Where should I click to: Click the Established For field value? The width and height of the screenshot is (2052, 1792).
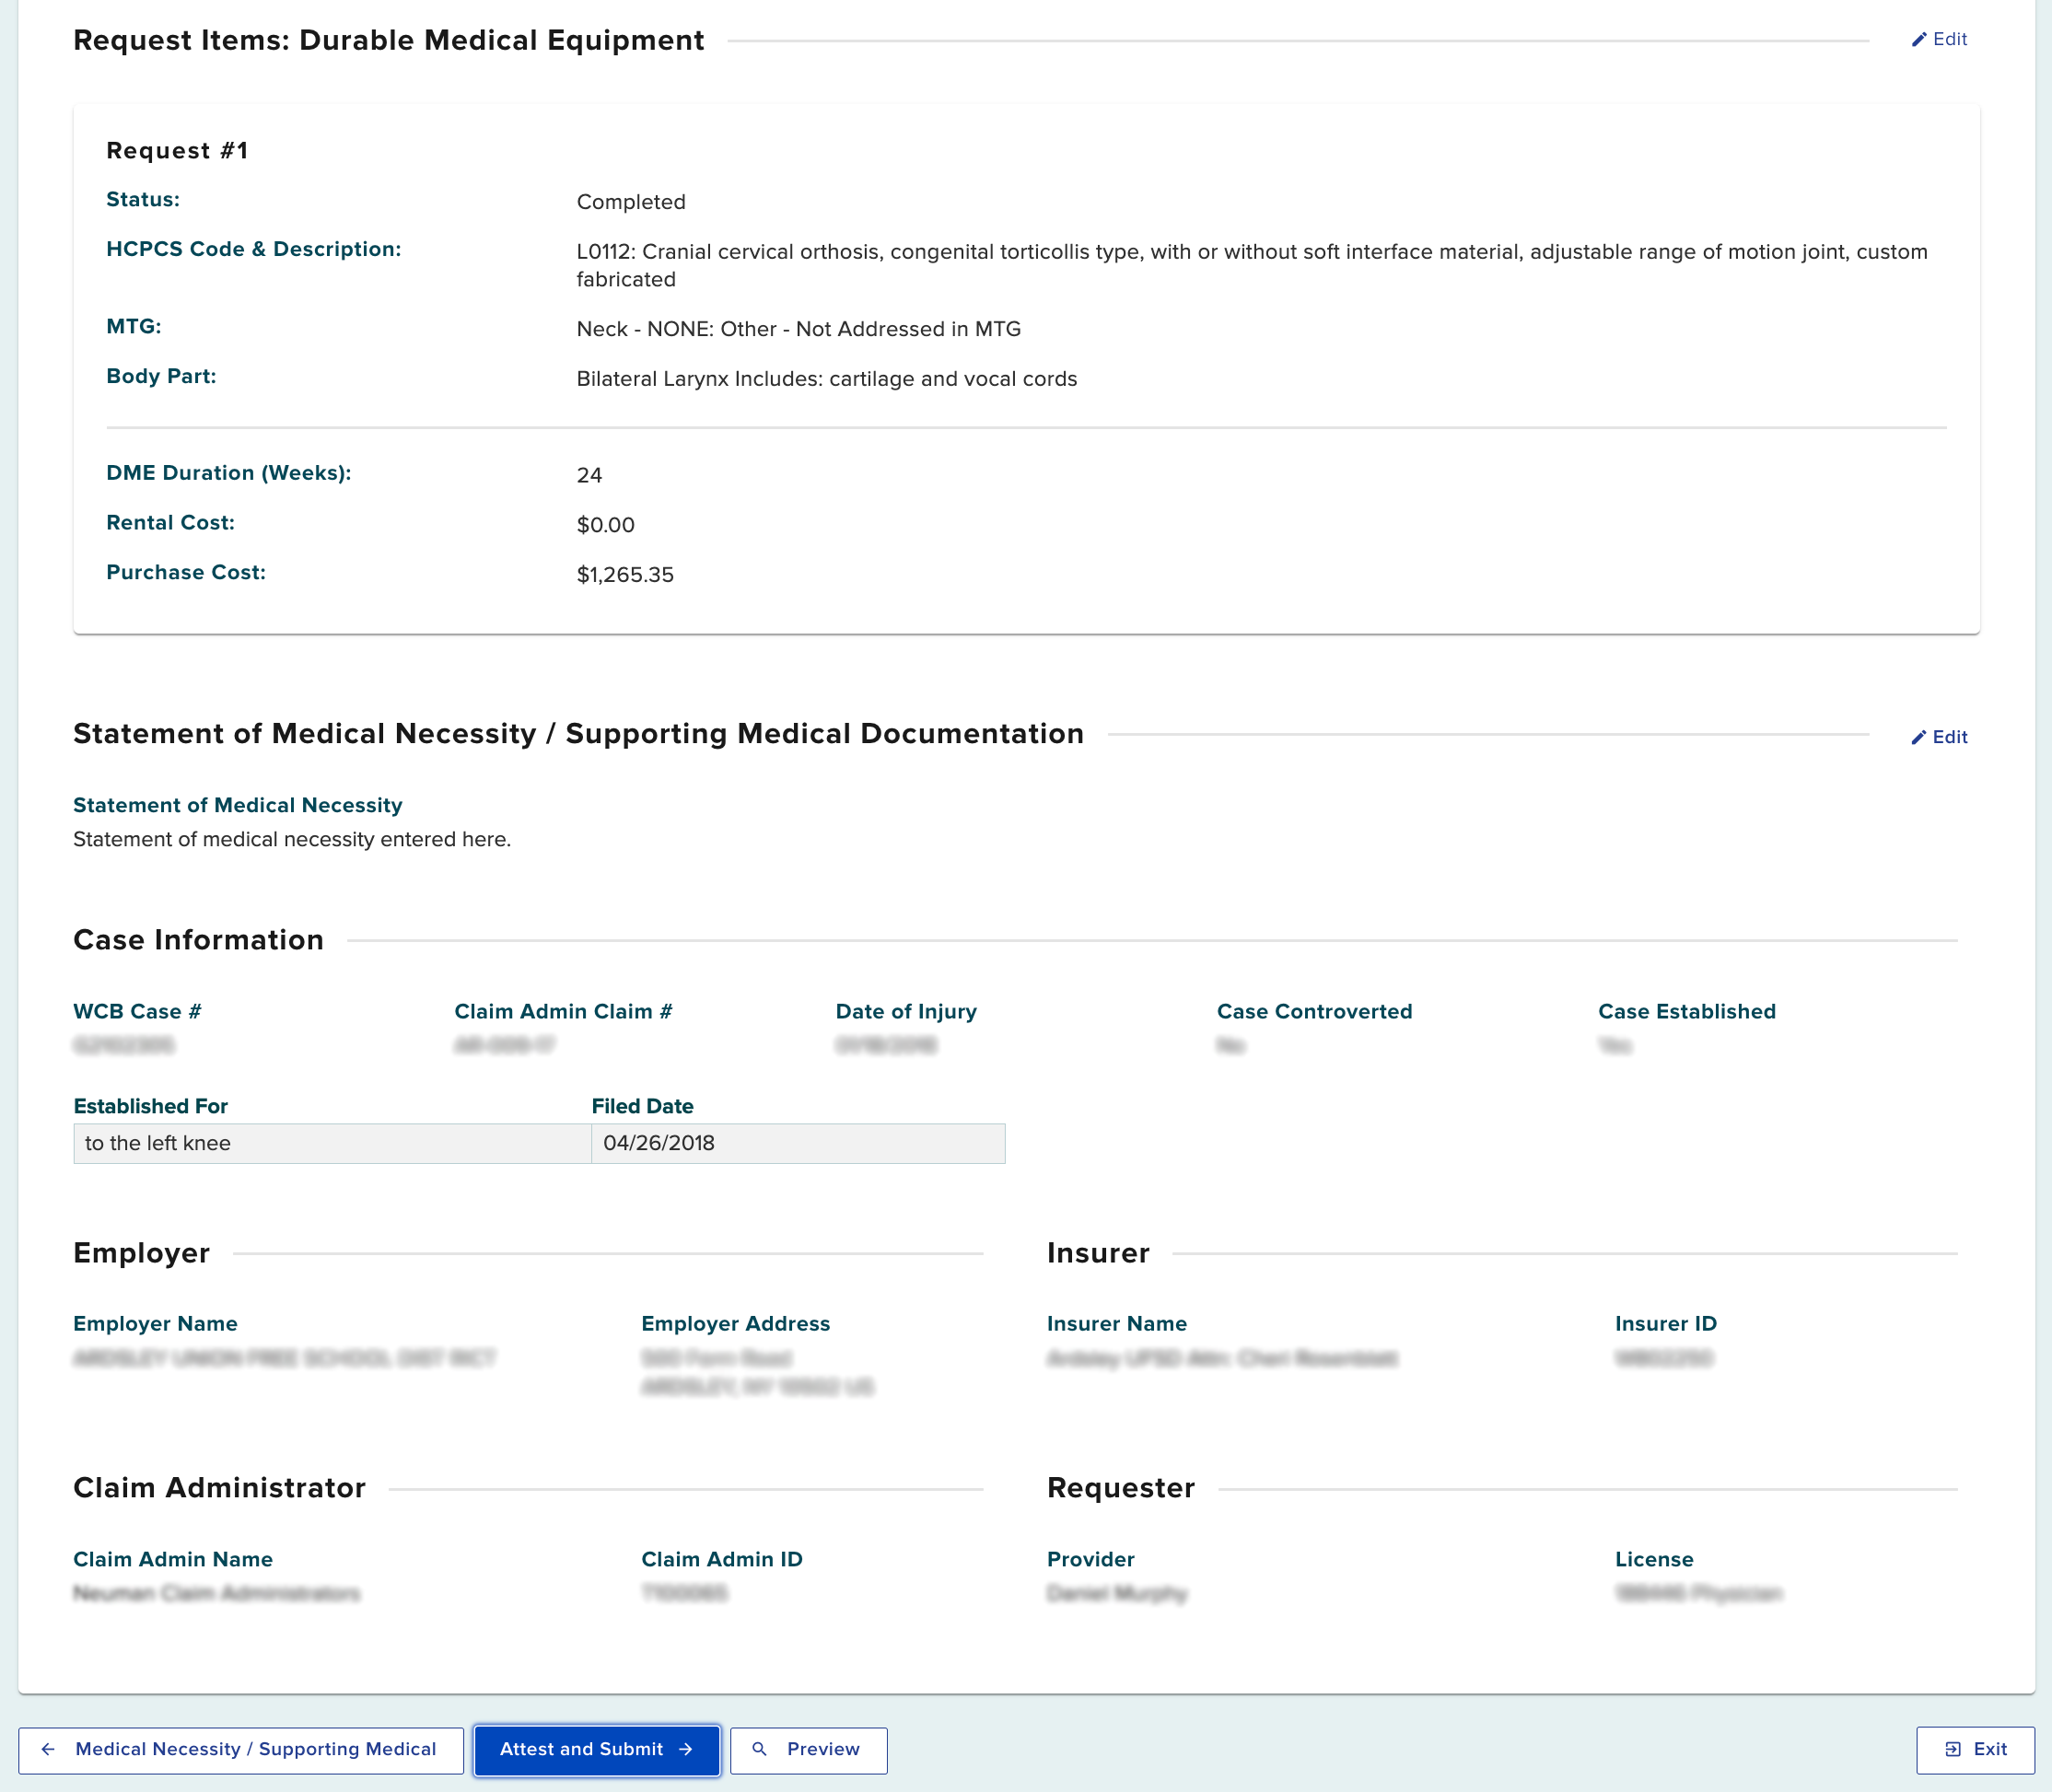[x=331, y=1143]
